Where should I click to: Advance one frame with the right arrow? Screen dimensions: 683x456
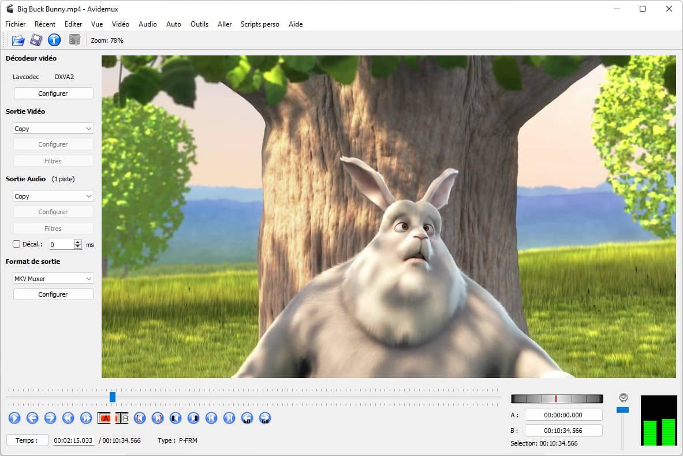coord(50,418)
